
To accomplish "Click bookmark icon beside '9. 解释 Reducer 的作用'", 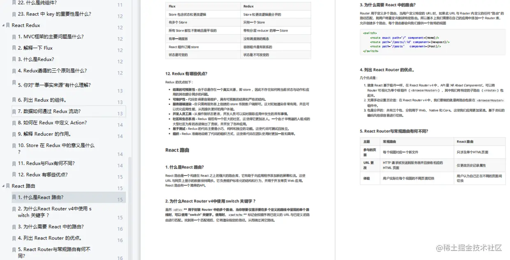I will pyautogui.click(x=14, y=134).
